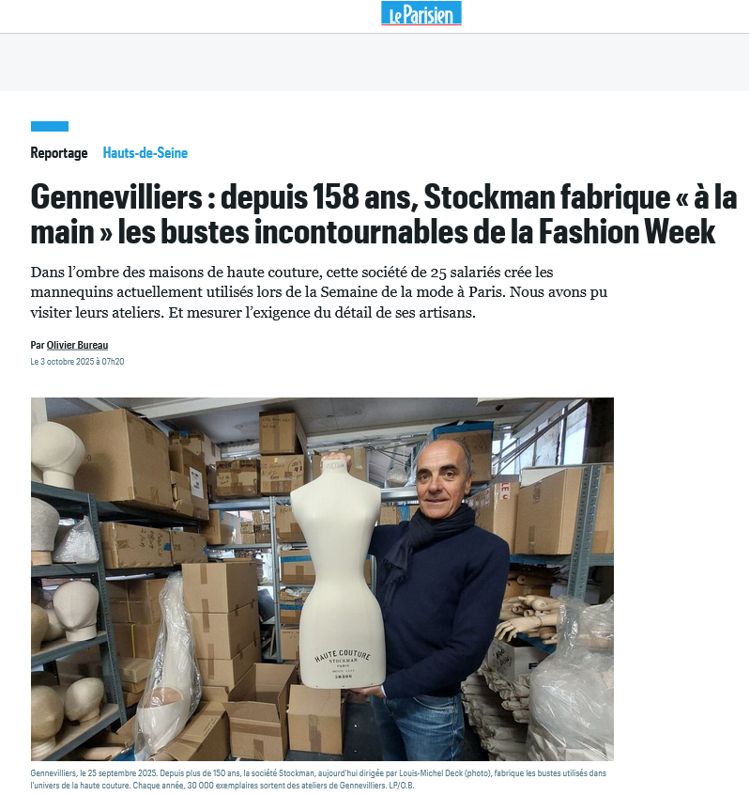750x795 pixels.
Task: Click the intro paragraph about haute couture
Action: 319,292
